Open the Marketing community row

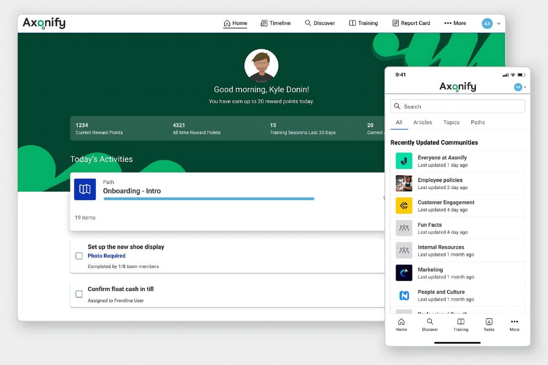(458, 273)
